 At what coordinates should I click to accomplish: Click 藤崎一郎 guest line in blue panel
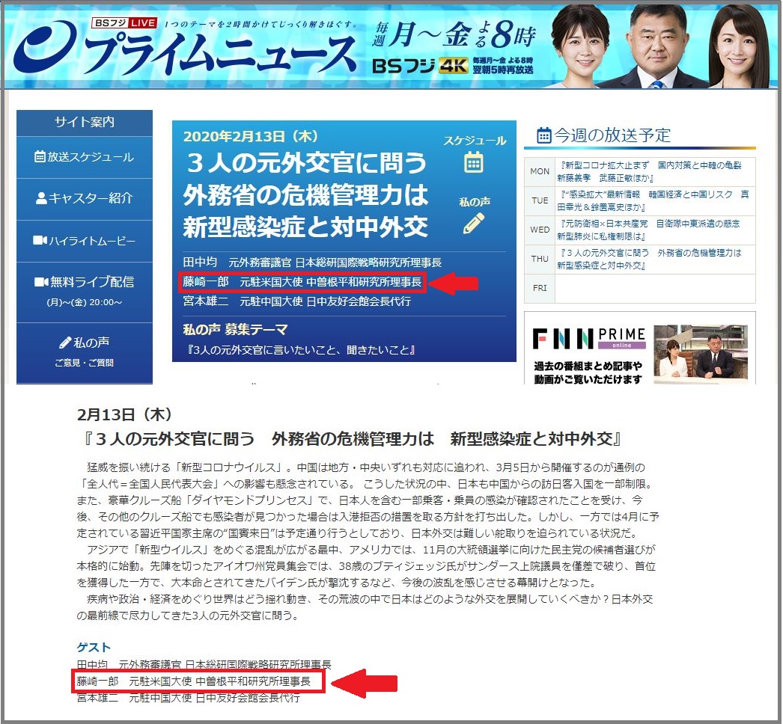pos(302,282)
